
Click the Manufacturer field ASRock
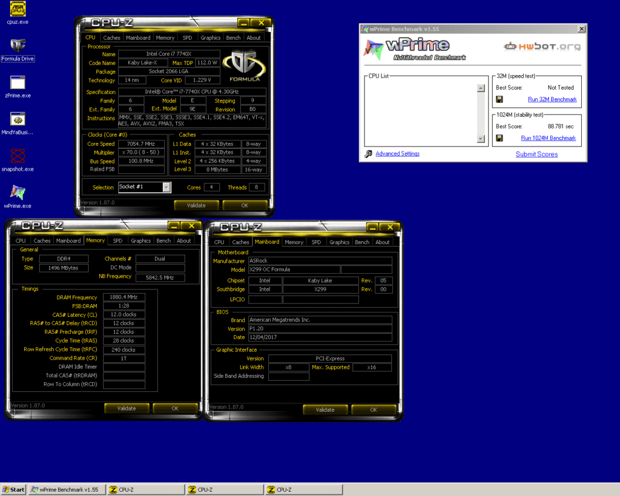tap(320, 260)
